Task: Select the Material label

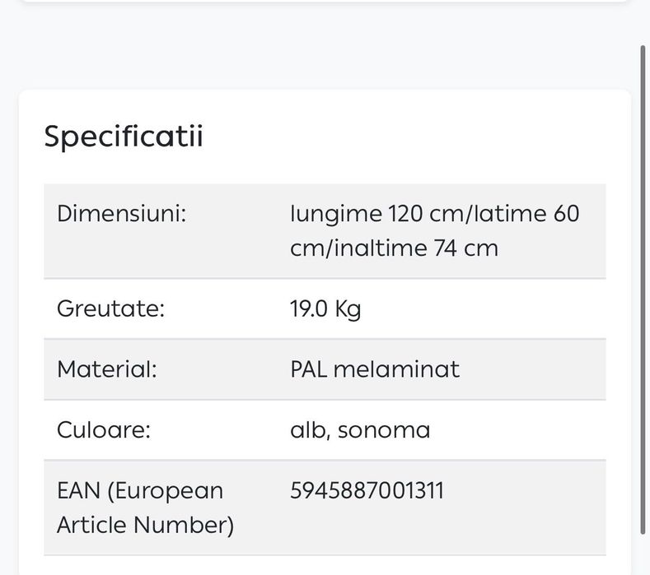Action: (107, 369)
